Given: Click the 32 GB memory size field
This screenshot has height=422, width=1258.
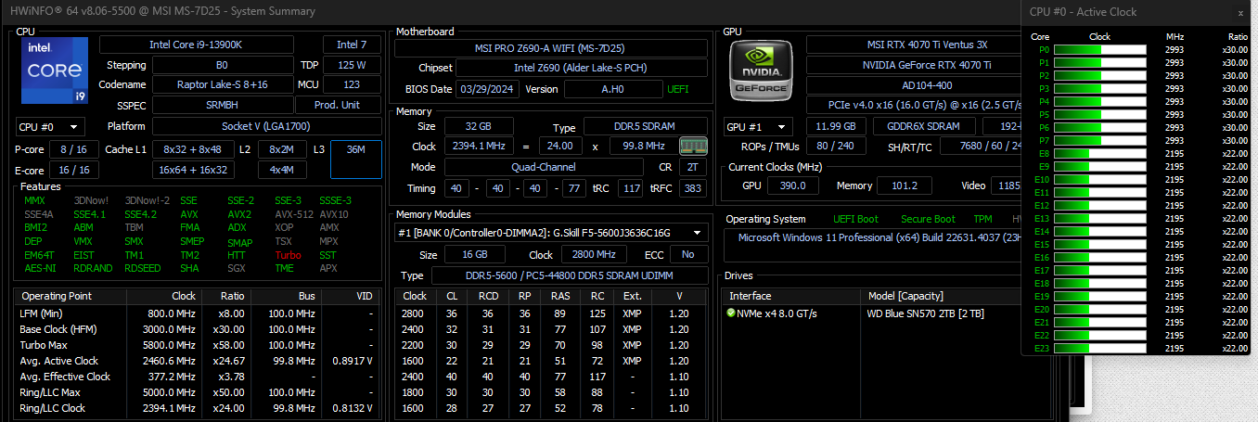Looking at the screenshot, I should [x=479, y=126].
